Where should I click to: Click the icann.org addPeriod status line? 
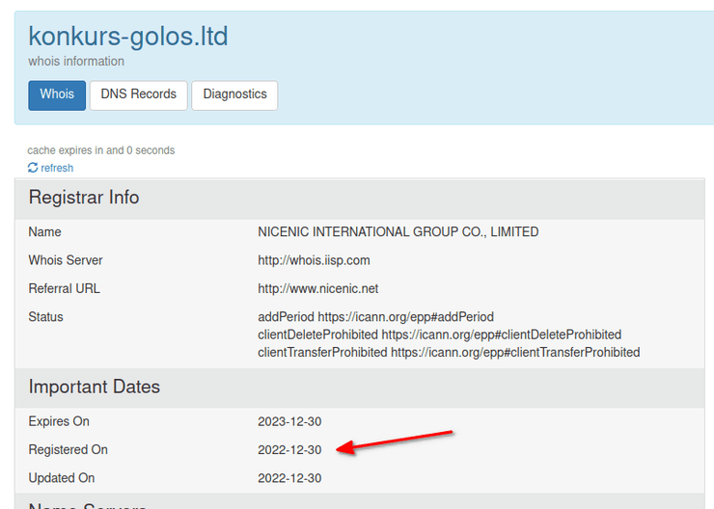(x=375, y=317)
